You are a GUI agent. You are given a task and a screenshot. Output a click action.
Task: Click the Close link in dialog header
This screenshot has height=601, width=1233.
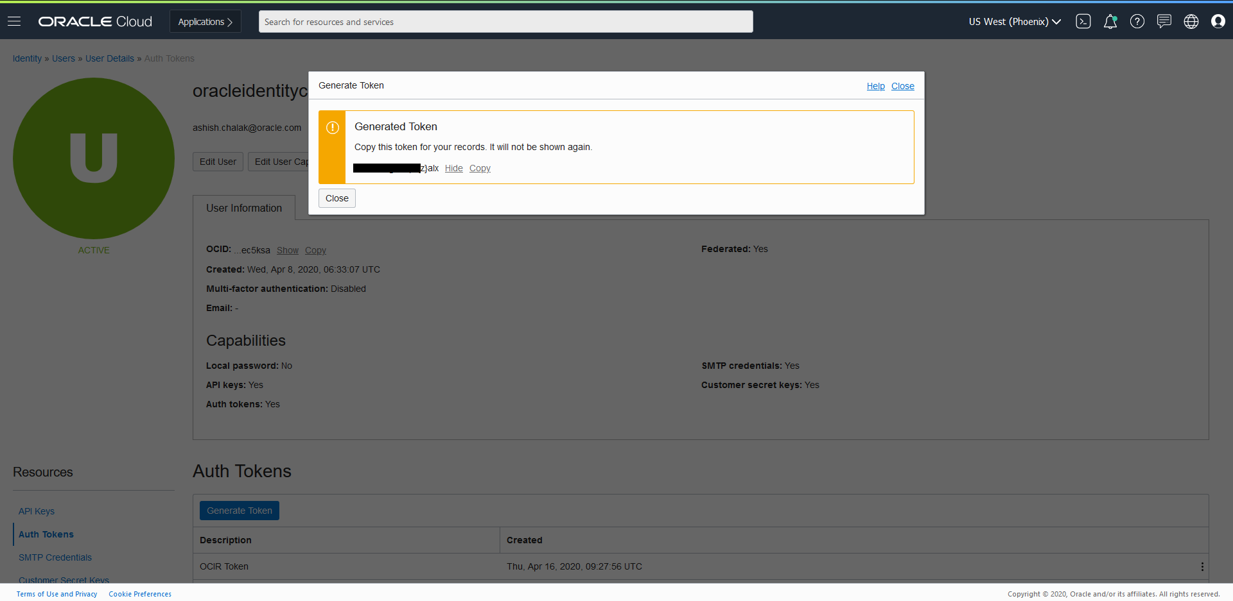(903, 86)
